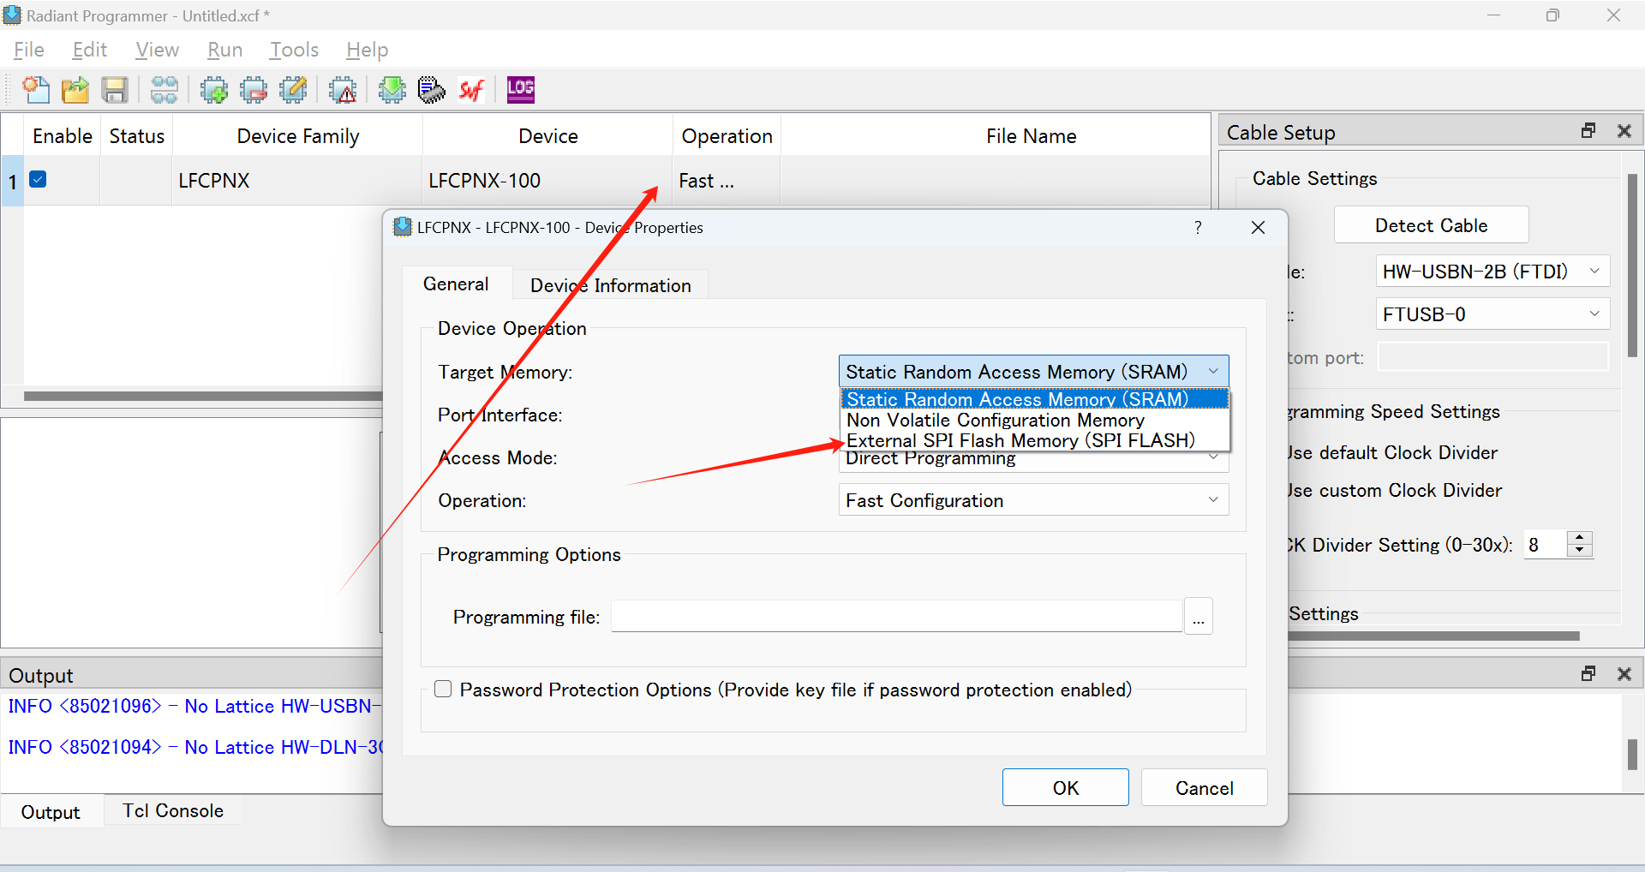Cancel the Device Properties dialog
This screenshot has height=872, width=1645.
[1205, 788]
